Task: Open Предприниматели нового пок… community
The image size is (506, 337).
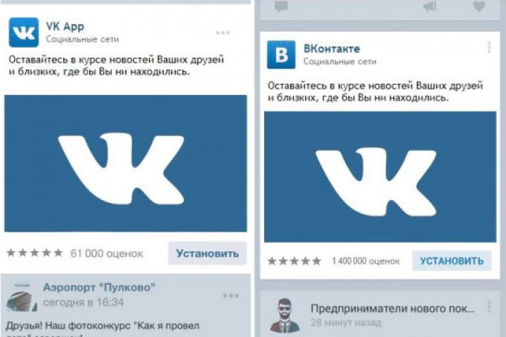Action: 392,309
